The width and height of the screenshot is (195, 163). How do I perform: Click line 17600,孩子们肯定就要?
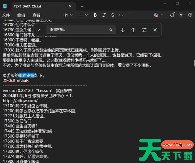24,141
